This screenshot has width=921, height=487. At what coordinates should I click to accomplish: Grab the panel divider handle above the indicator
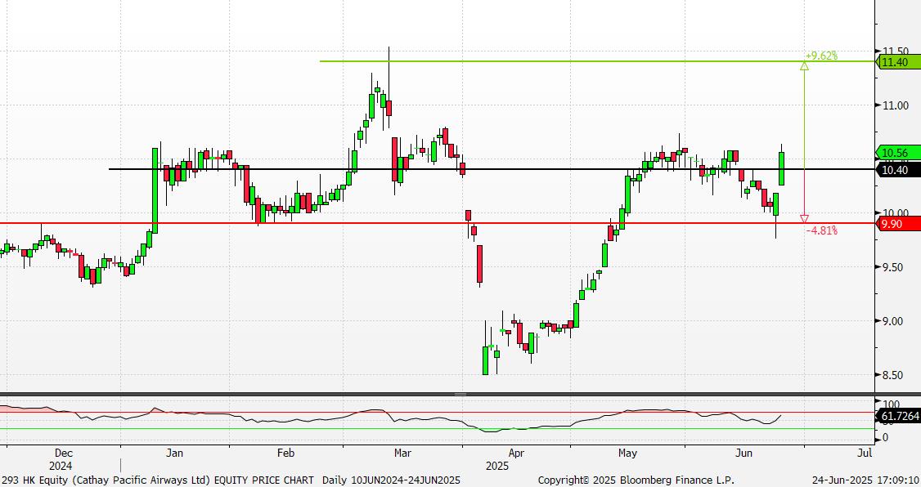pyautogui.click(x=460, y=395)
